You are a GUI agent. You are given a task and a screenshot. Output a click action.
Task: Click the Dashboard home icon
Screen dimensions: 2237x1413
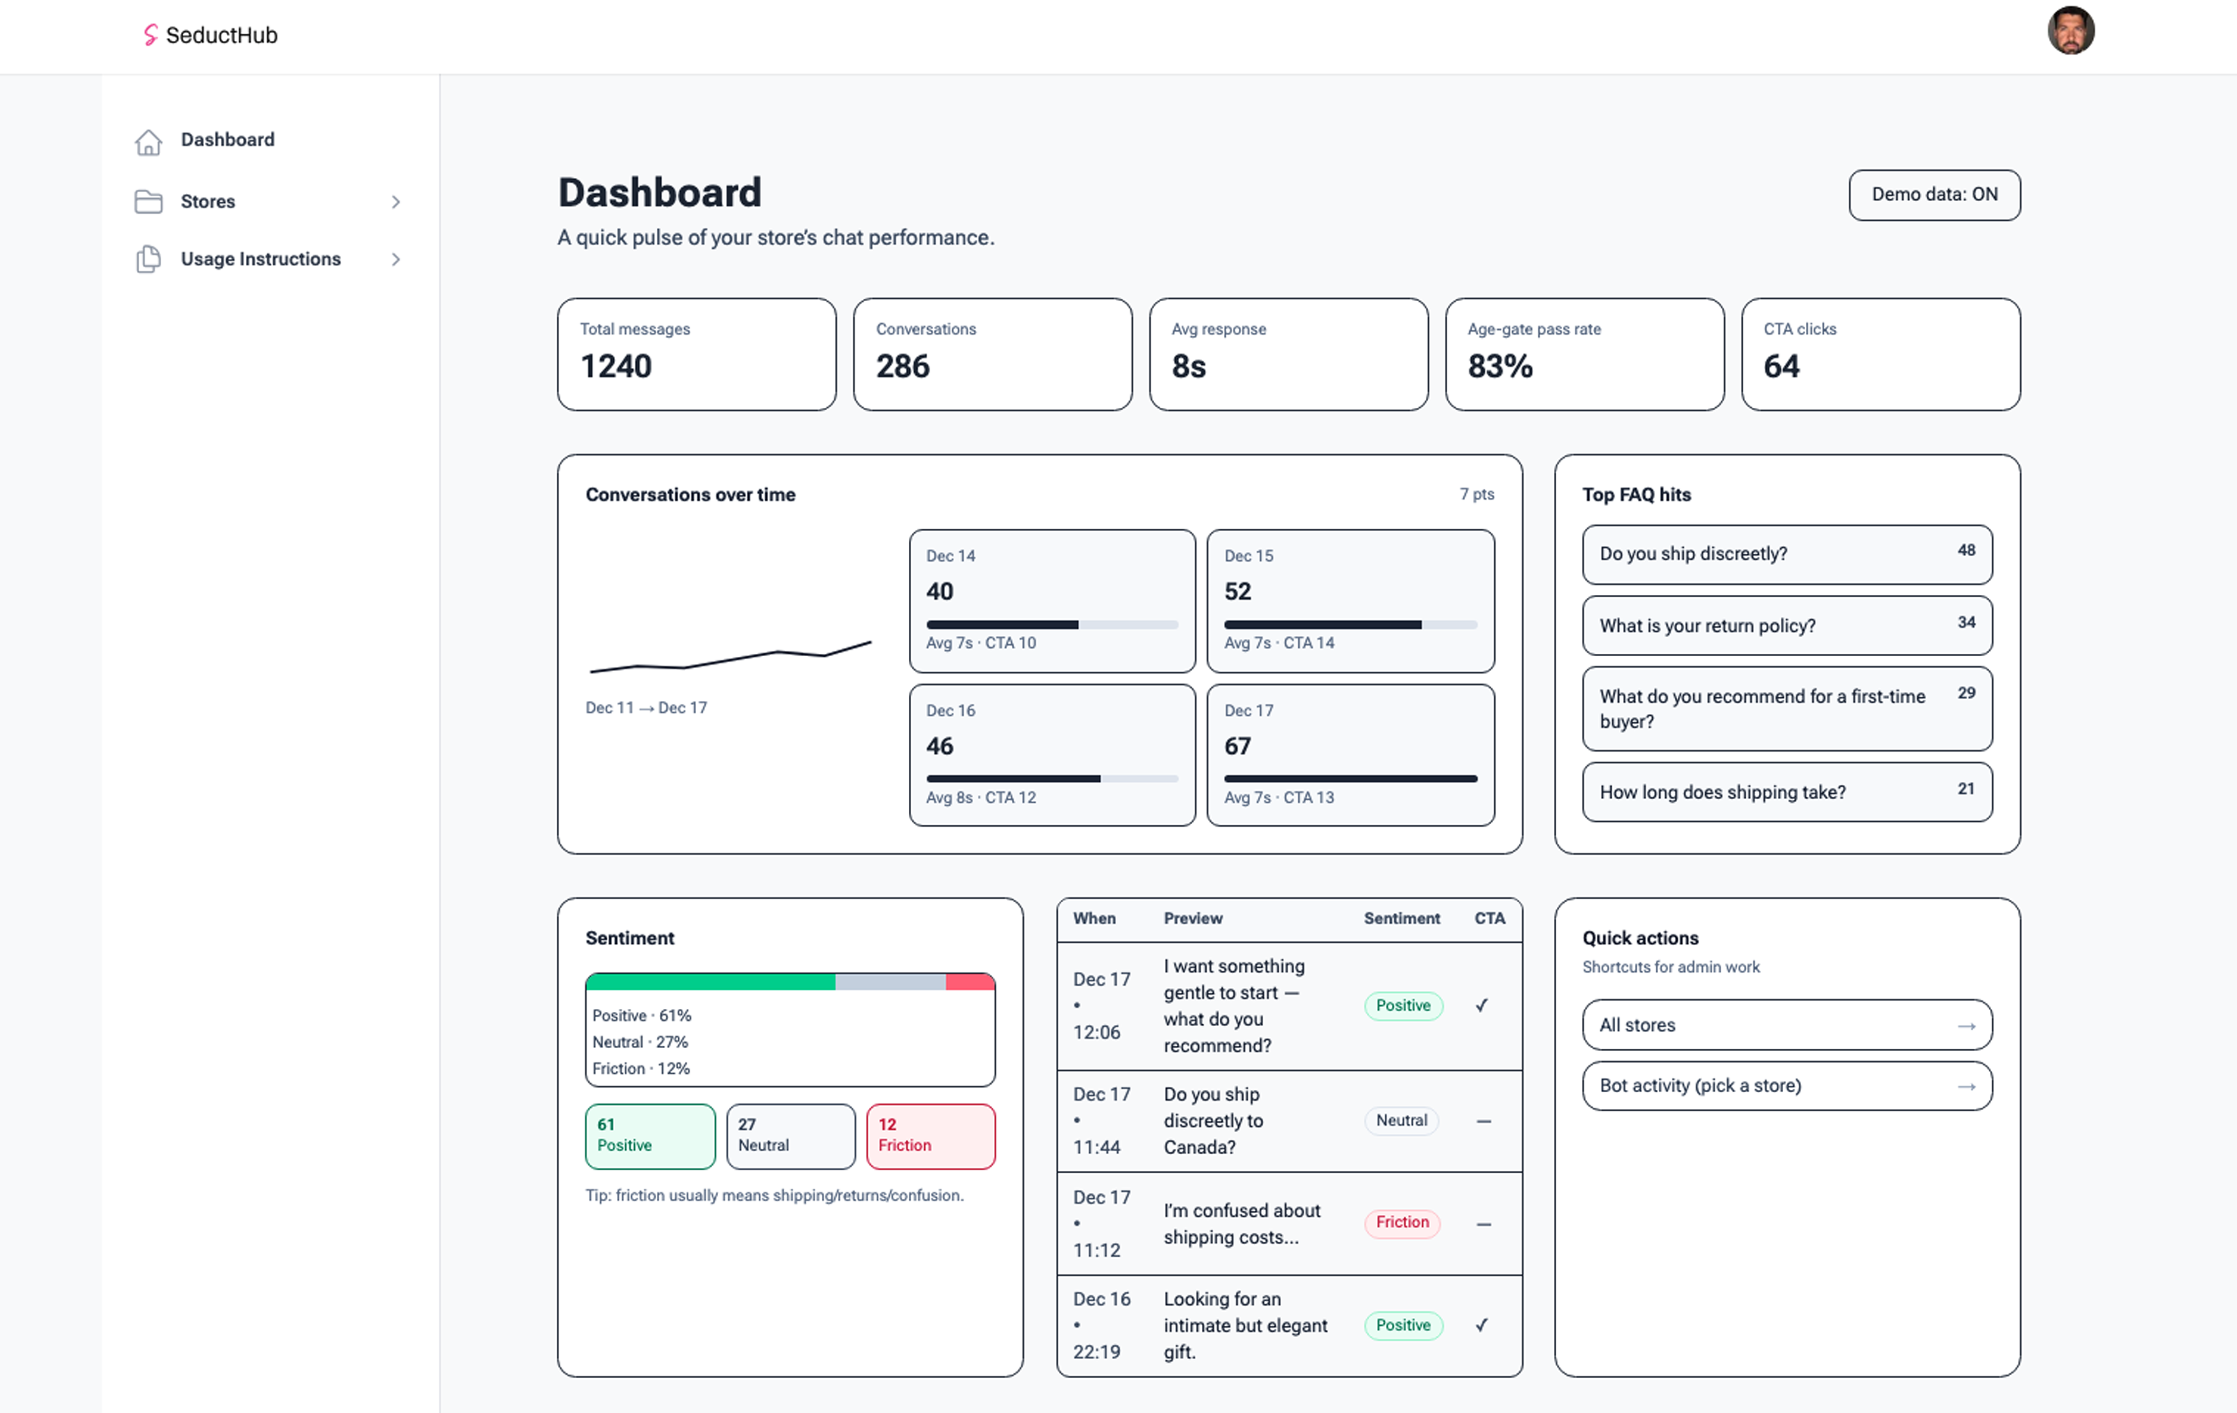(x=148, y=141)
